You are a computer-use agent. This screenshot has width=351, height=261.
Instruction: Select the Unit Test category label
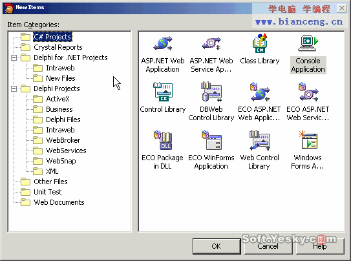pyautogui.click(x=48, y=192)
